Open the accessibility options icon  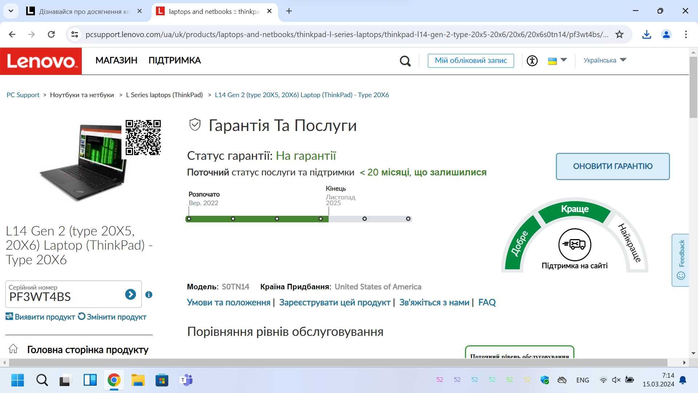(532, 61)
